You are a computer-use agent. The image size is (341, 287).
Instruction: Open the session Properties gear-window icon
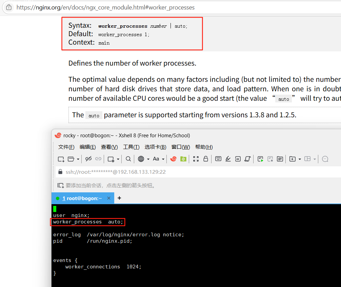(111, 159)
